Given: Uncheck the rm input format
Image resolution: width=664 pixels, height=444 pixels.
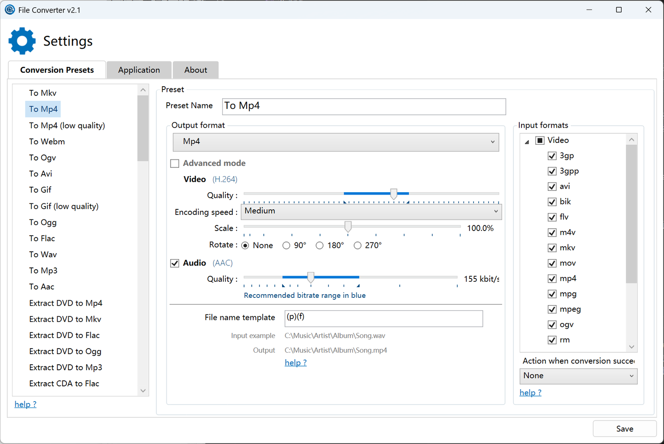Looking at the screenshot, I should (x=552, y=340).
